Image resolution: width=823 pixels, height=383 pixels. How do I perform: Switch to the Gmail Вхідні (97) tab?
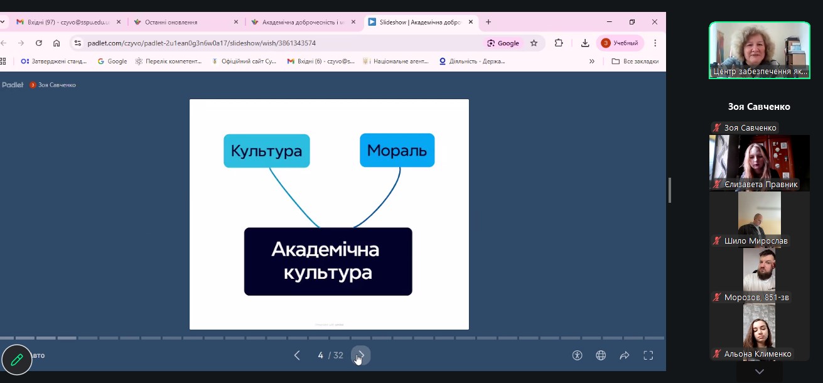point(63,22)
